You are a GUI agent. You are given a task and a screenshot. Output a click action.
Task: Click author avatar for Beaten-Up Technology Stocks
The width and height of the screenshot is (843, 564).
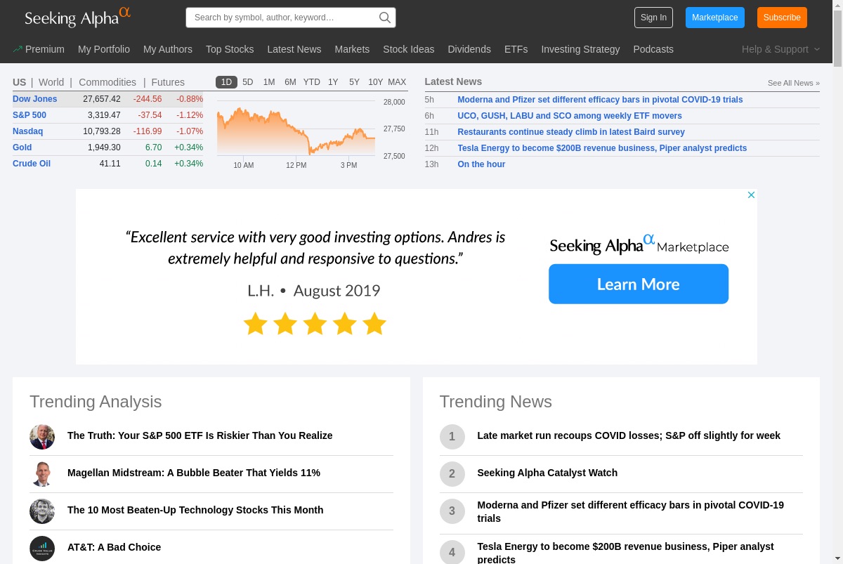[x=42, y=511]
